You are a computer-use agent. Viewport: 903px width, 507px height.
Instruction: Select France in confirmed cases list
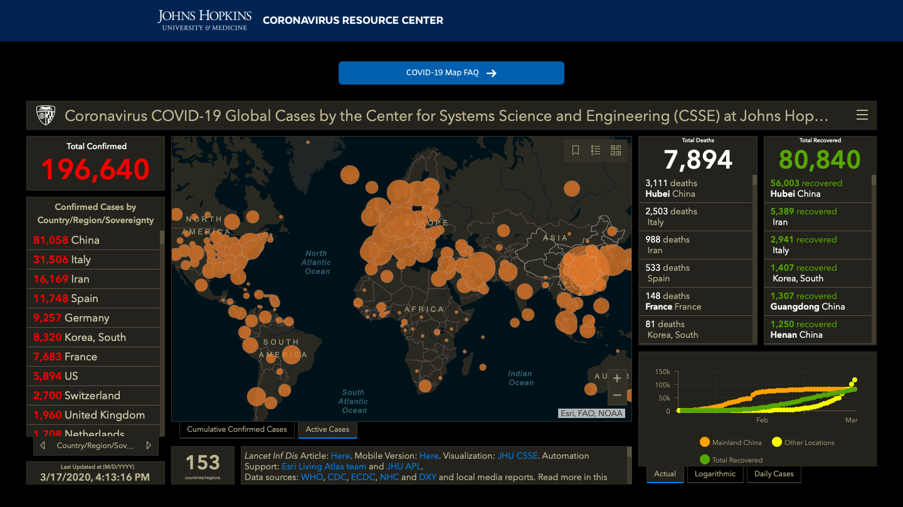click(x=93, y=357)
